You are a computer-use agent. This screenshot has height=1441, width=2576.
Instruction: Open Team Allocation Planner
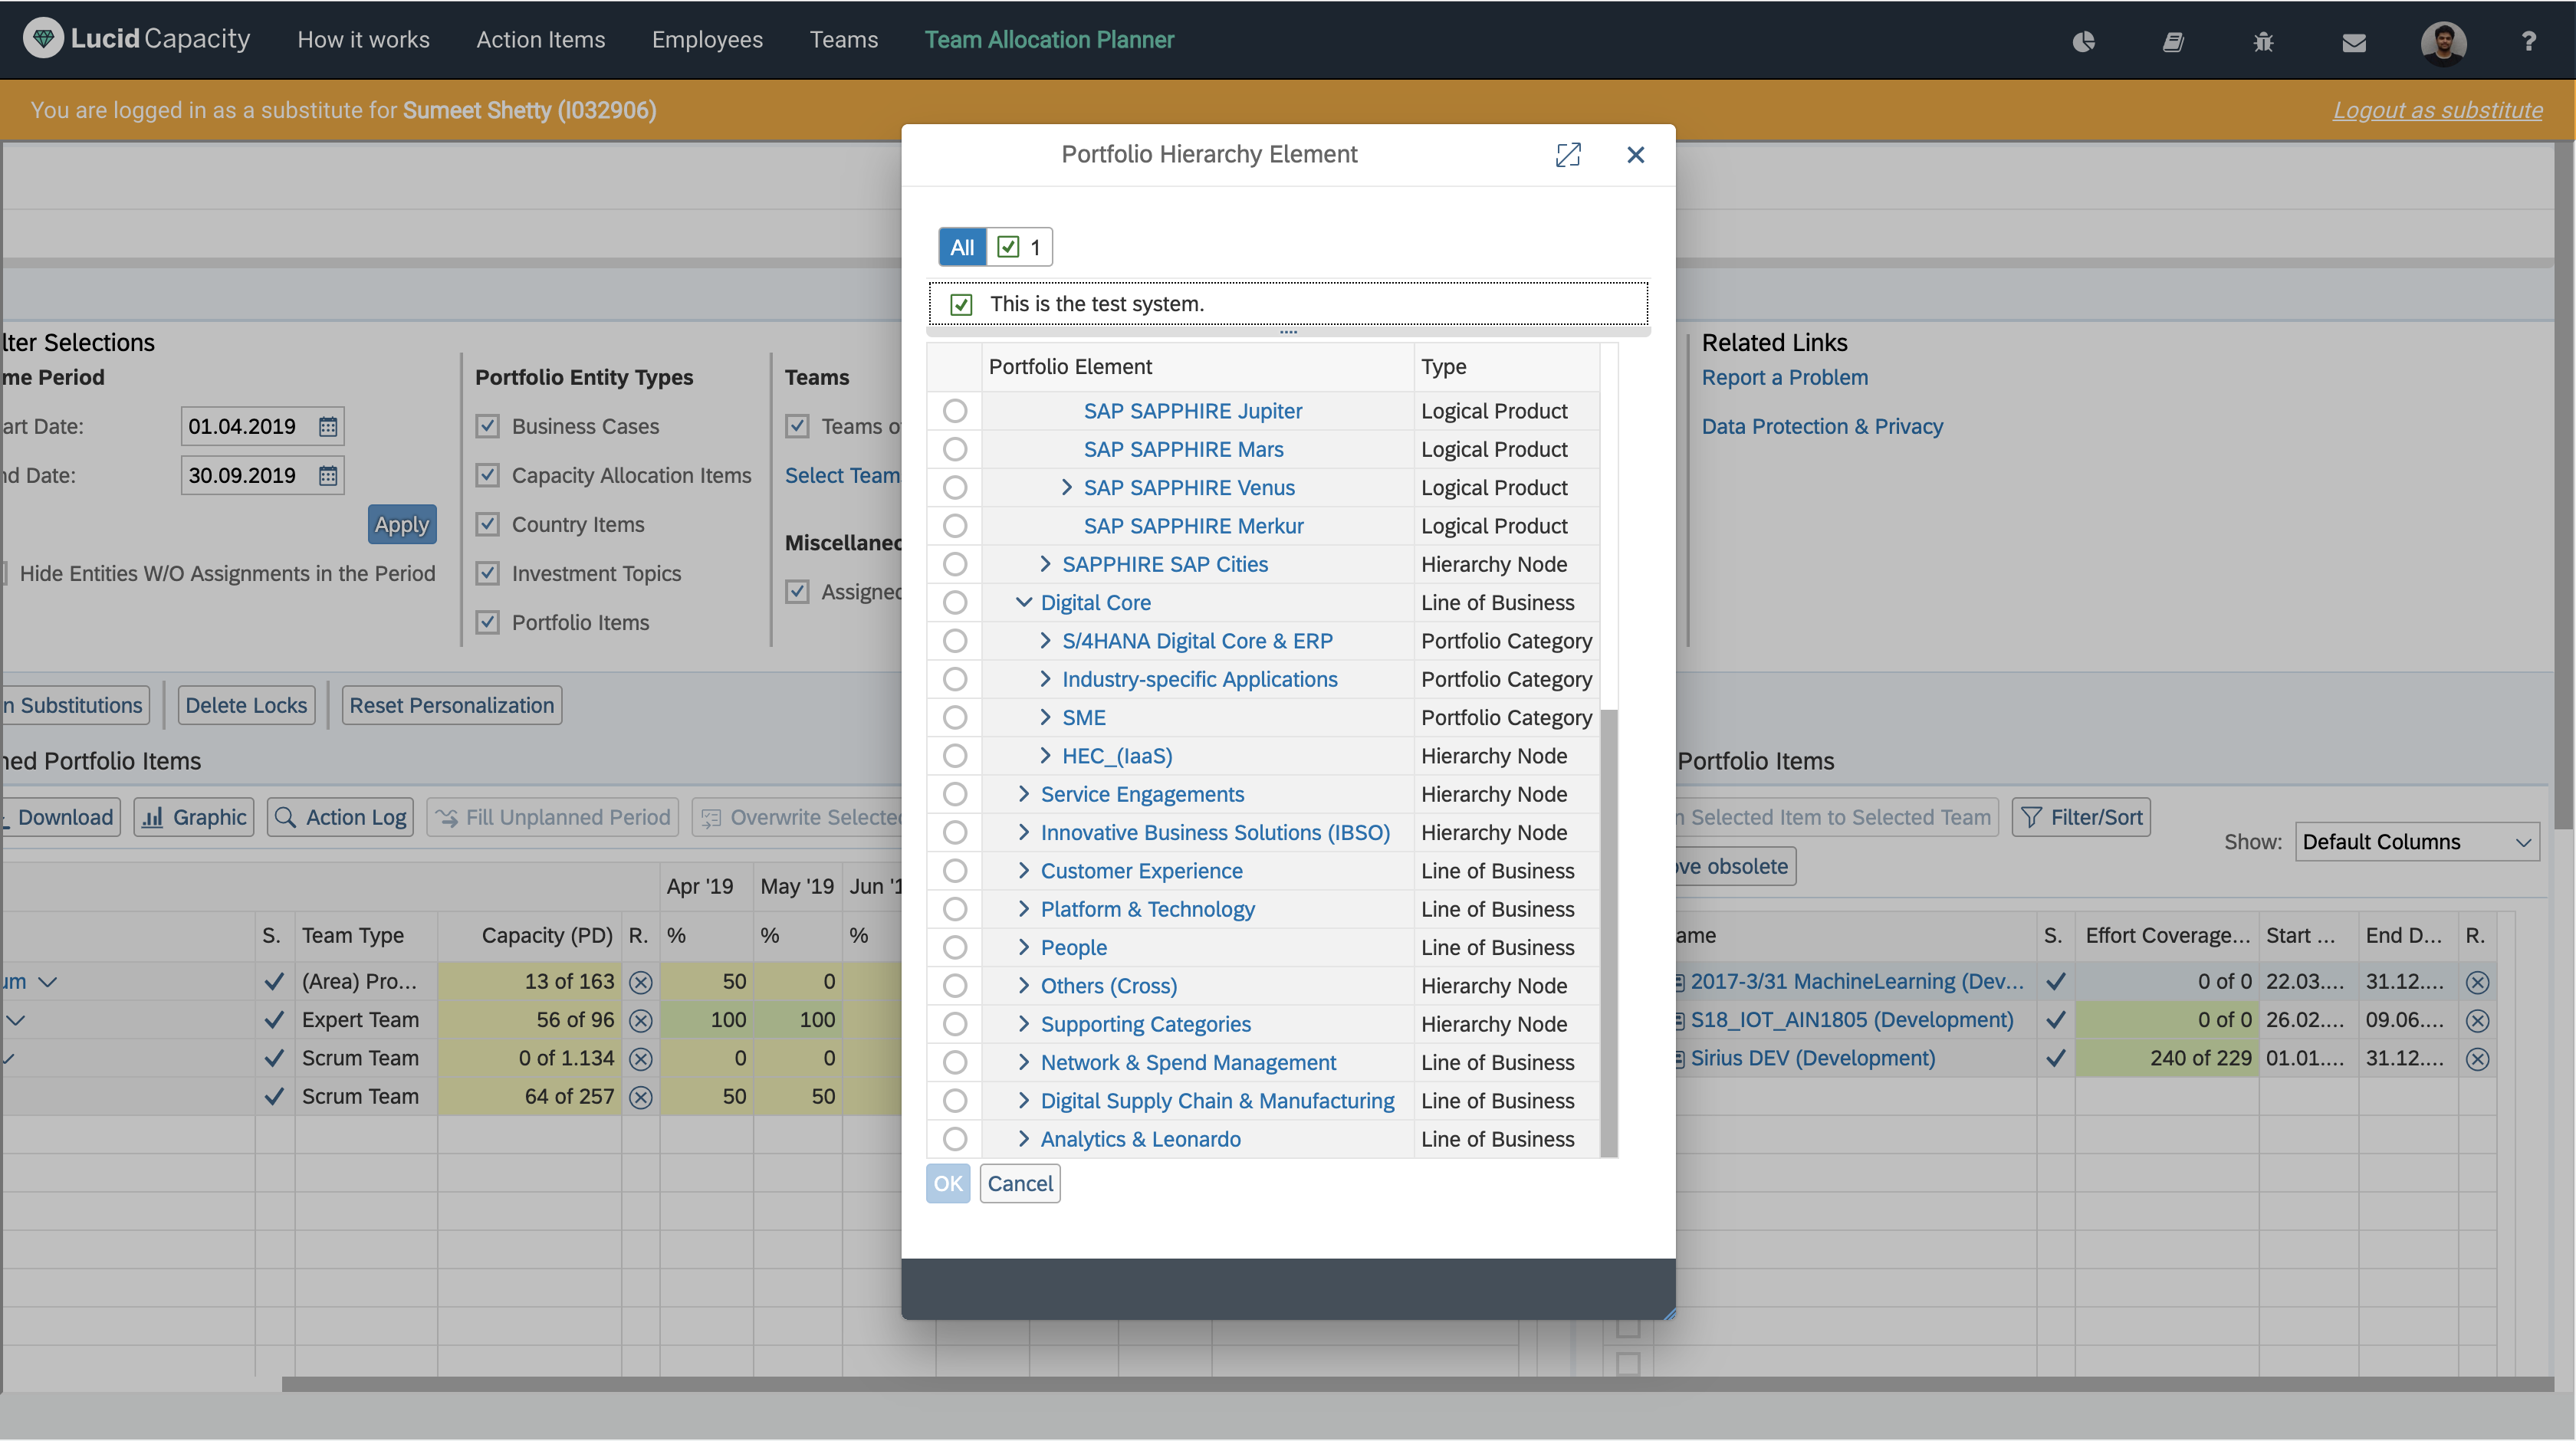pyautogui.click(x=1049, y=40)
